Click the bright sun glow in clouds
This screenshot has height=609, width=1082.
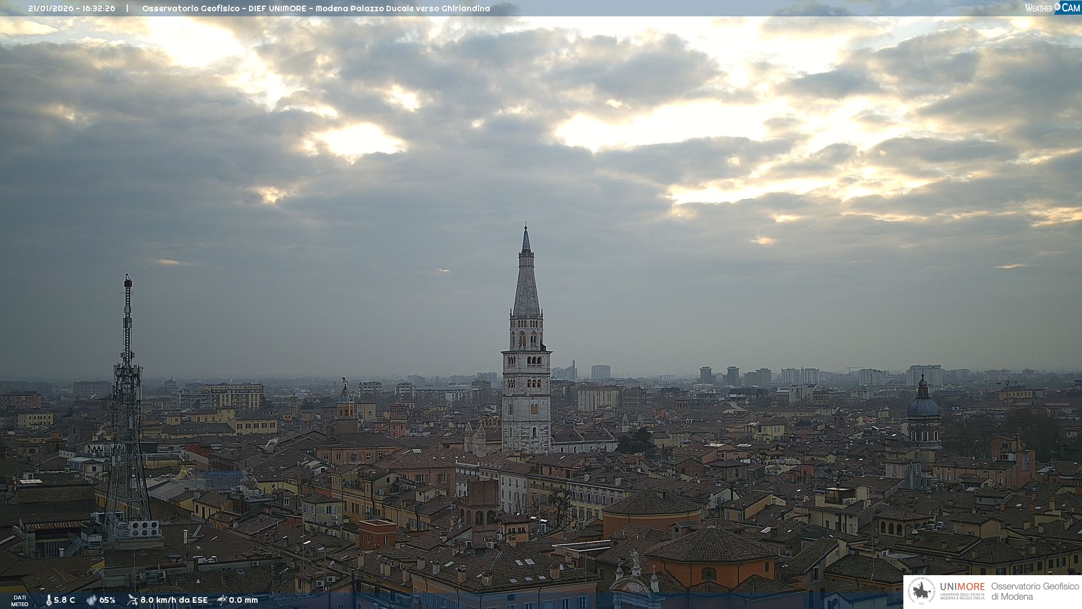(x=361, y=139)
